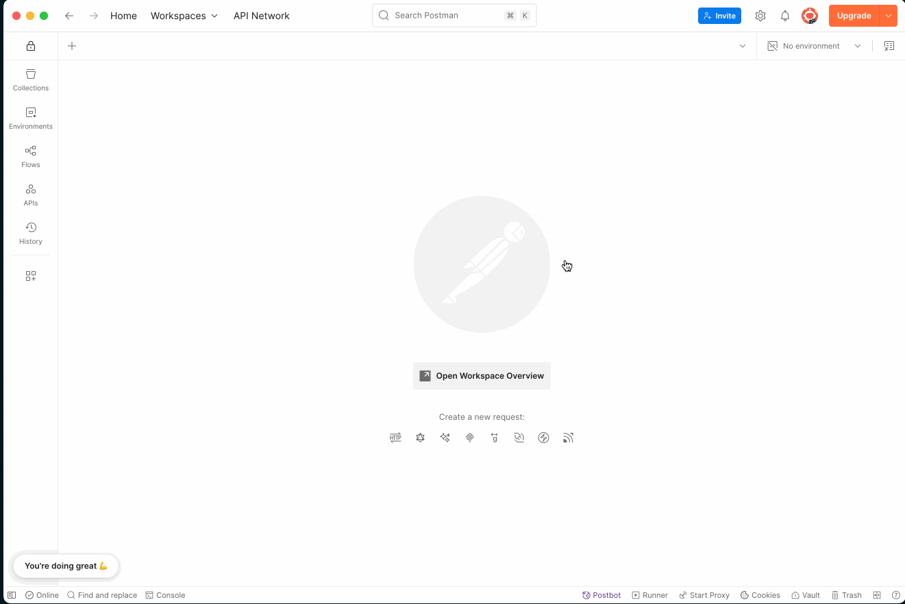The width and height of the screenshot is (905, 604).
Task: Switch to two-pane layout icon
Action: [x=877, y=595]
